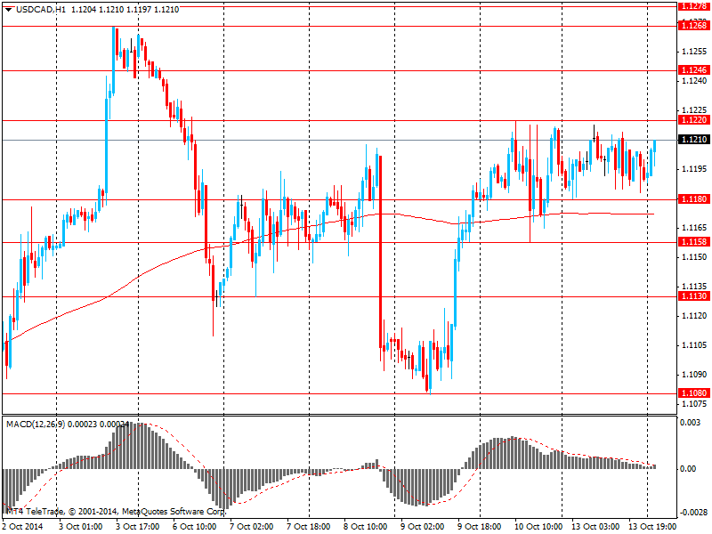712x534 pixels.
Task: Select the 1.1220 horizontal level label
Action: pos(693,120)
